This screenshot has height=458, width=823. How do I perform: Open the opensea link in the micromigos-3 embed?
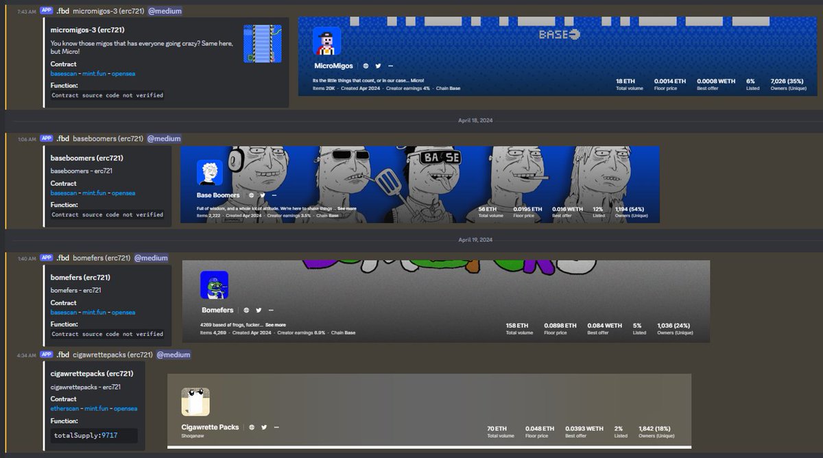click(125, 73)
